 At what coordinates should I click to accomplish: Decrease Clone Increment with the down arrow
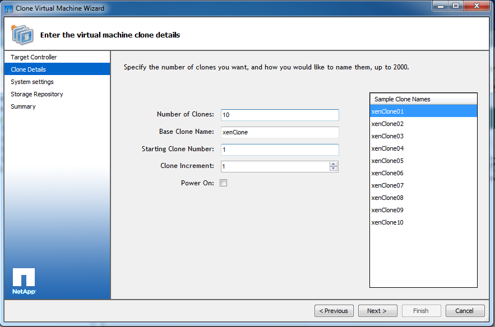334,169
